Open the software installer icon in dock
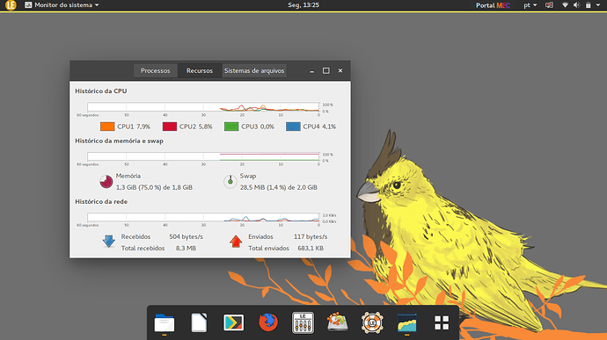 tap(337, 322)
